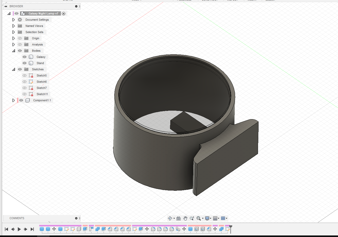Select the Named Views label

point(34,26)
